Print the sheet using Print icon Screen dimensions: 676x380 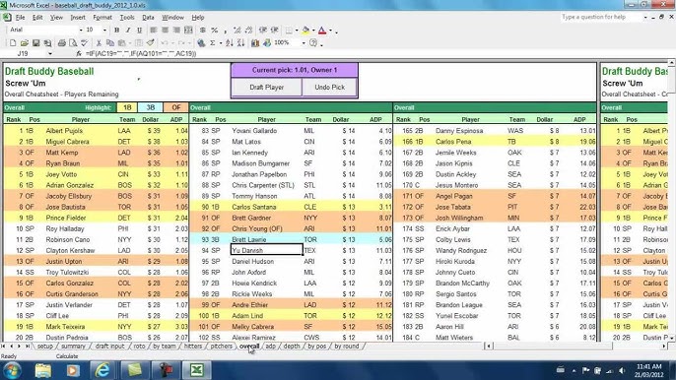click(x=62, y=42)
